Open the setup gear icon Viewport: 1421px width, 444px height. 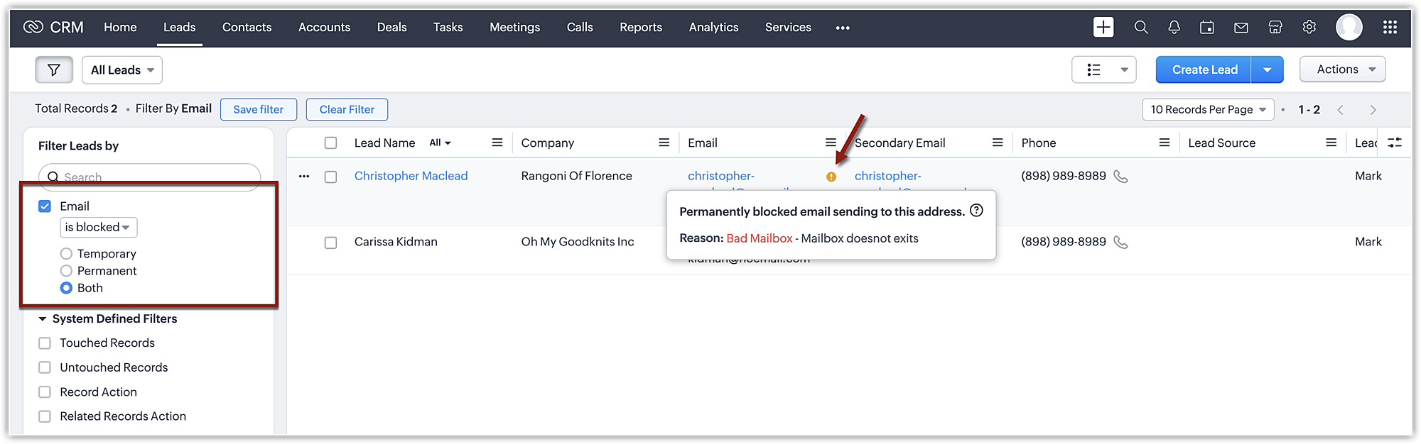click(1309, 27)
